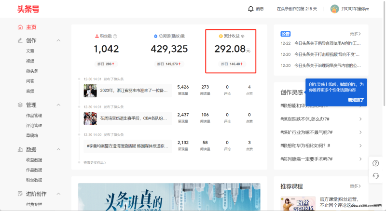Collapse the 管理 menu section
Screen dimensions: 386x211
(58, 105)
